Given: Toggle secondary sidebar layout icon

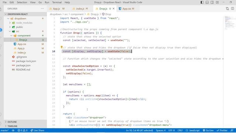Looking at the screenshot, I should pyautogui.click(x=212, y=2).
